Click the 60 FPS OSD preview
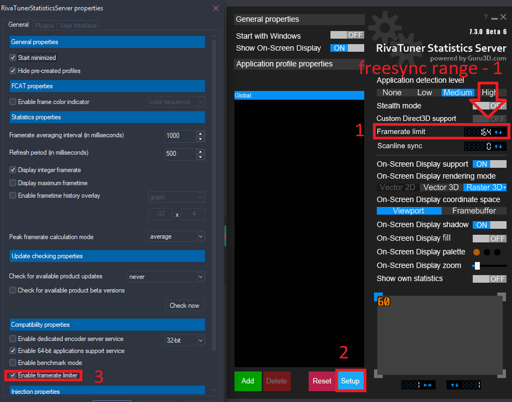This screenshot has height=402, width=512. pos(384,302)
